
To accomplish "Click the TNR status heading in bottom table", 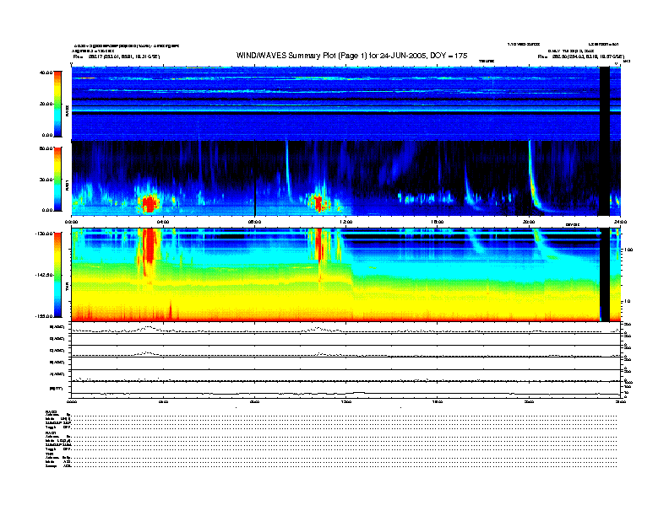I will (49, 454).
